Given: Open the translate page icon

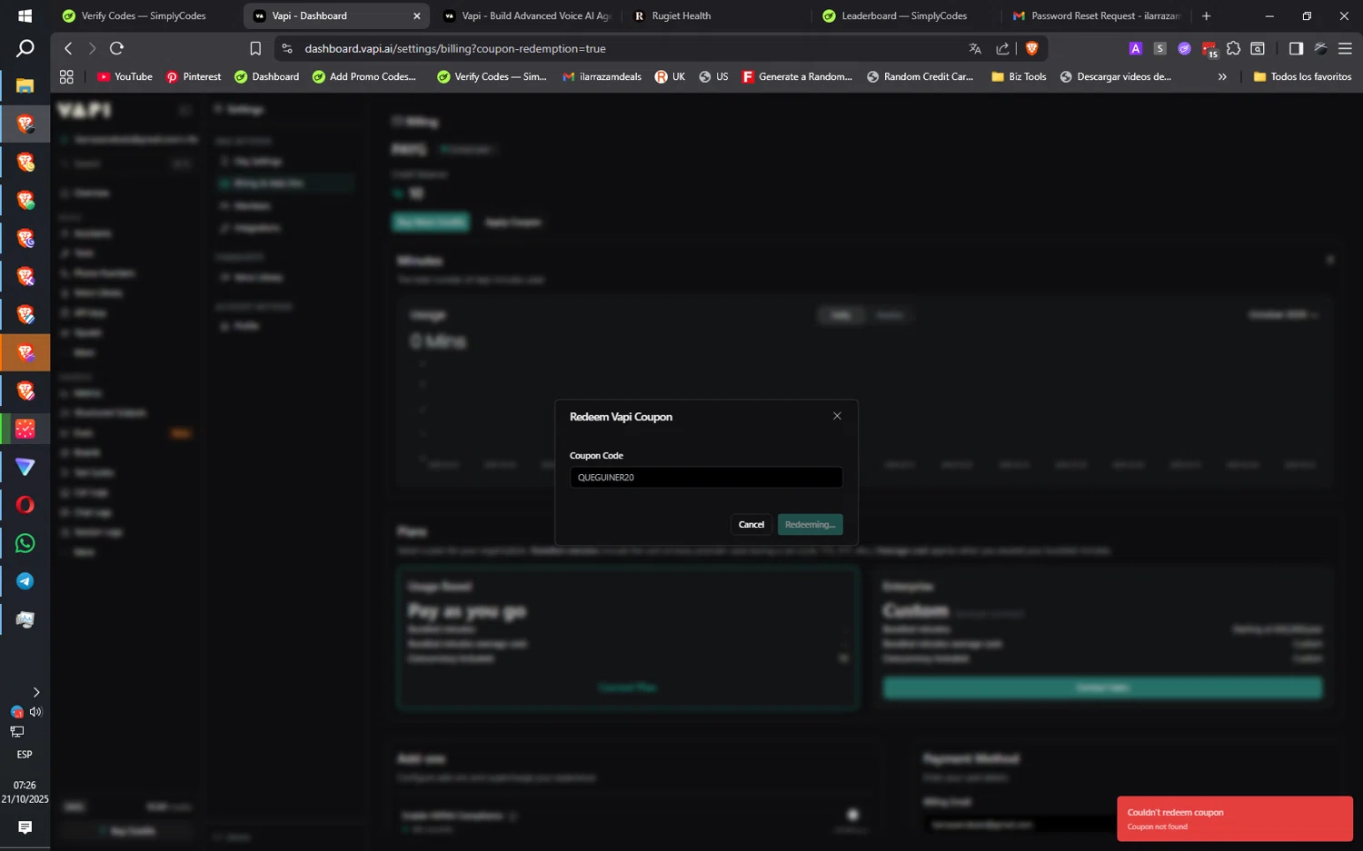Looking at the screenshot, I should point(975,49).
